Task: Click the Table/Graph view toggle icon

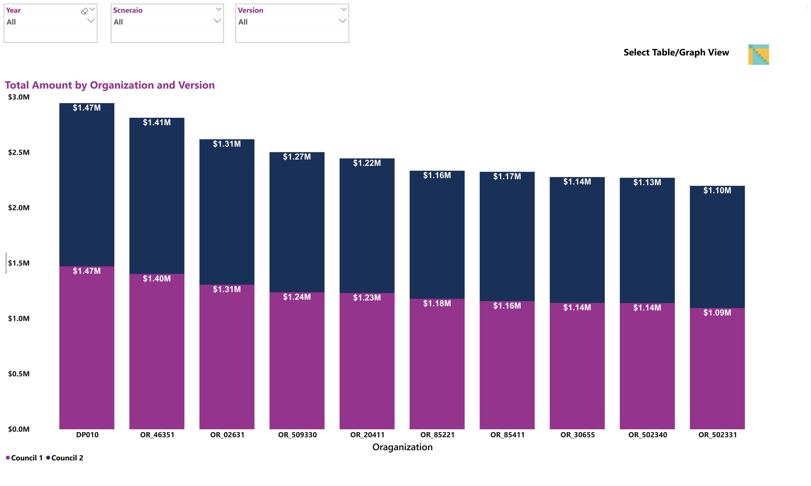Action: 758,54
